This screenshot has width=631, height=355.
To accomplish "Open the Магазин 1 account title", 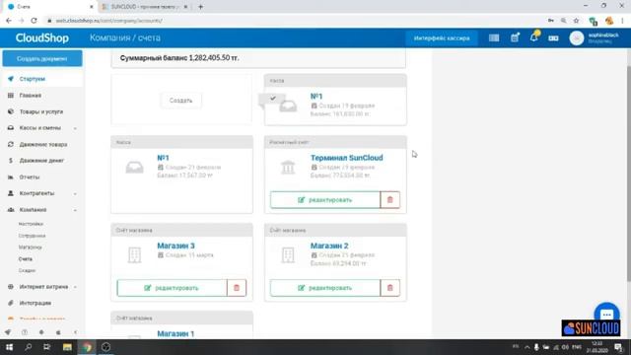I will click(175, 333).
